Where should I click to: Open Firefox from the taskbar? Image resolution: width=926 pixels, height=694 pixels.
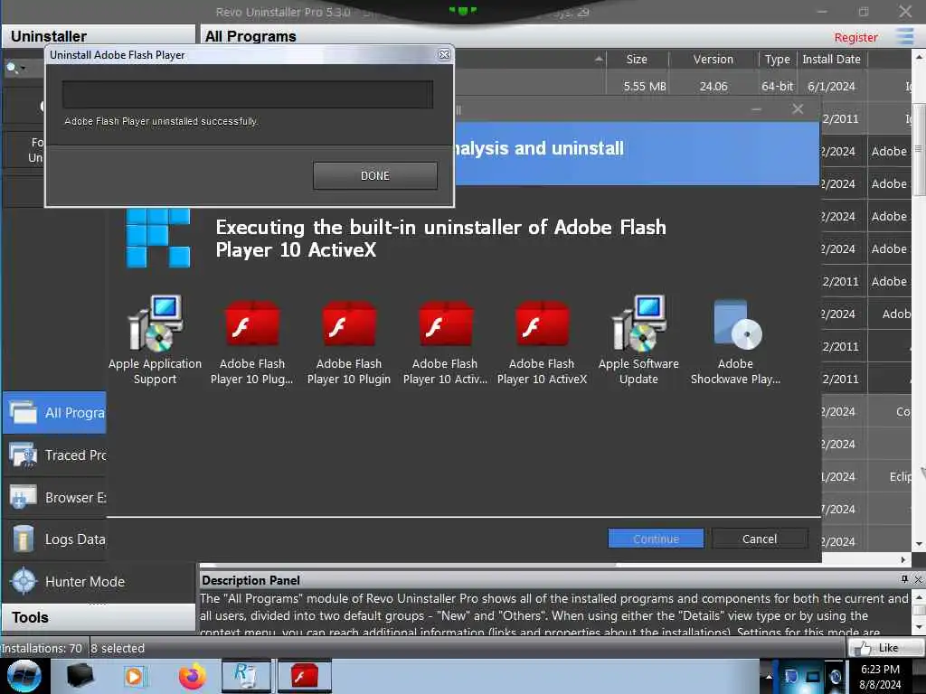(x=193, y=676)
